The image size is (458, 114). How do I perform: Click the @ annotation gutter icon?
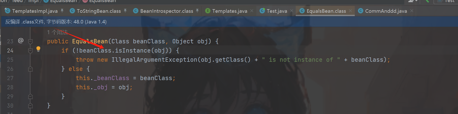[x=21, y=41]
